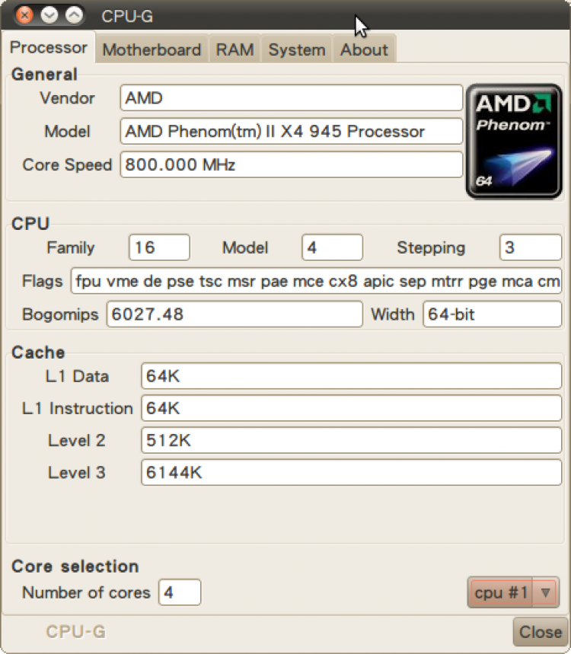571x654 pixels.
Task: Select the Processor tab
Action: click(x=49, y=47)
